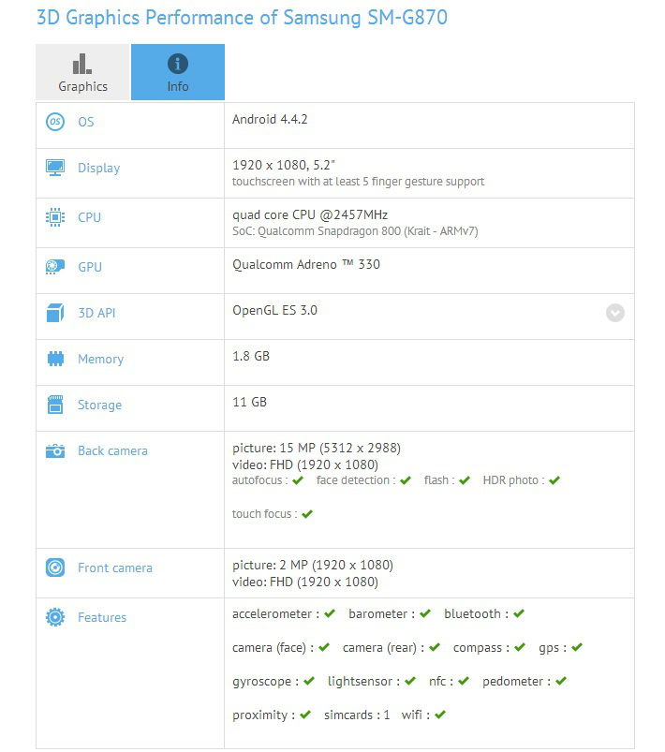Image resolution: width=665 pixels, height=752 pixels.
Task: Click the CPU chip icon
Action: pos(55,217)
